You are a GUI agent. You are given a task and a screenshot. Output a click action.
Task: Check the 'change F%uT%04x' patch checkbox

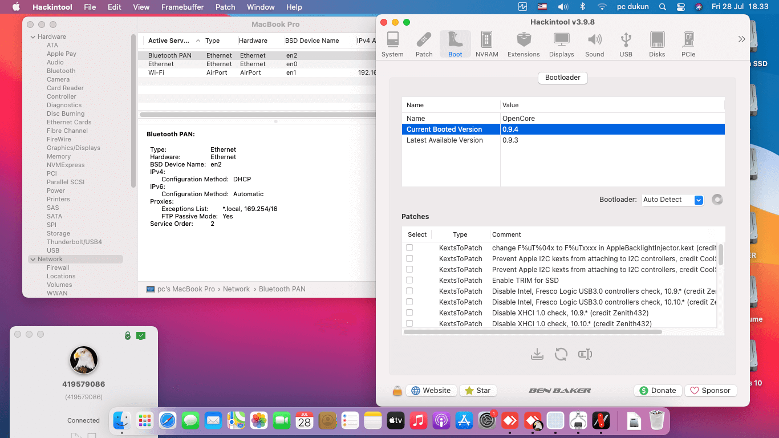pyautogui.click(x=409, y=248)
